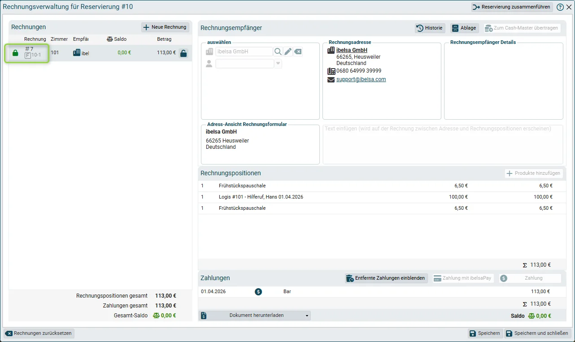Click the pencil edit icon for recipient

click(288, 52)
